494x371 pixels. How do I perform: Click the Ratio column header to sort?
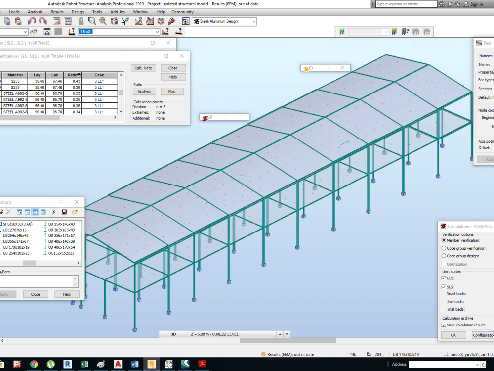[73, 75]
